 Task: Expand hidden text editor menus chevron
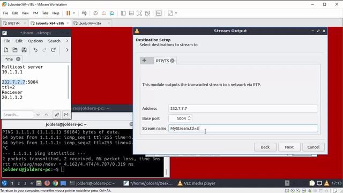(67, 41)
